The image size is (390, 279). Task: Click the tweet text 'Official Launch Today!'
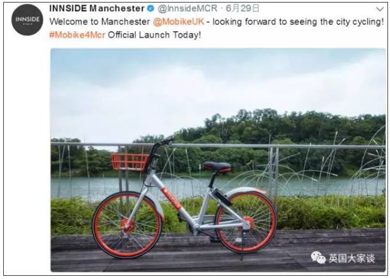(154, 35)
